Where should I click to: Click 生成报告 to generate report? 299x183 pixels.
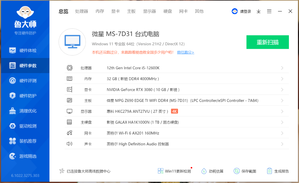(278, 171)
